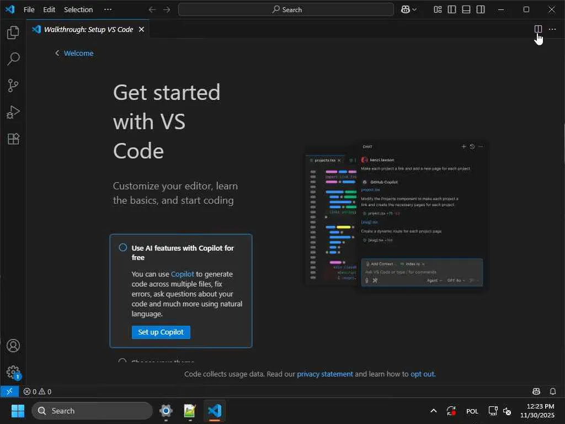Close the Walkthrough: Setup VS Code tab
Screen dimensions: 565x424
pyautogui.click(x=142, y=30)
